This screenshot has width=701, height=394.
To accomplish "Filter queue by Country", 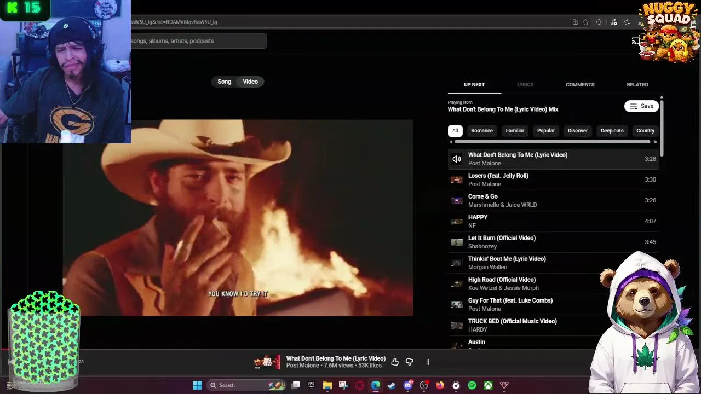I will pos(645,131).
